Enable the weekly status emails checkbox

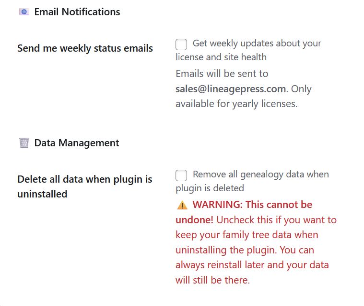click(x=181, y=44)
